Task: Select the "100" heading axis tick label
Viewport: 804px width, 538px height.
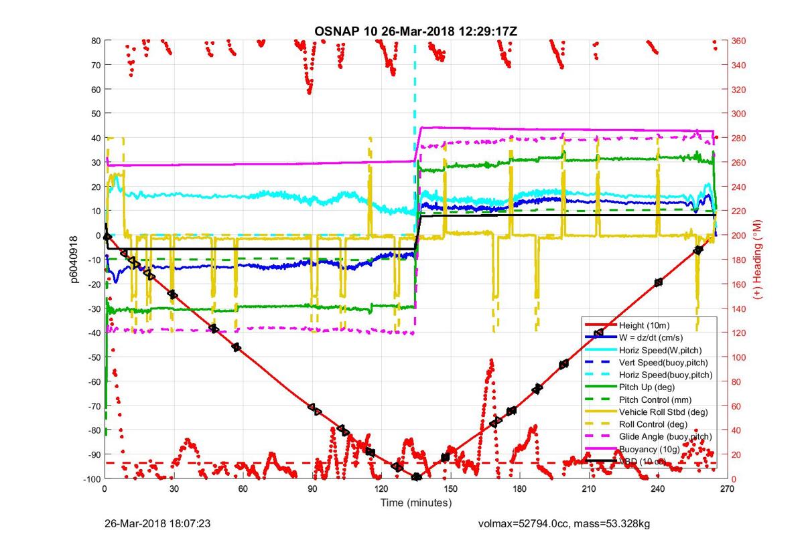Action: 739,357
